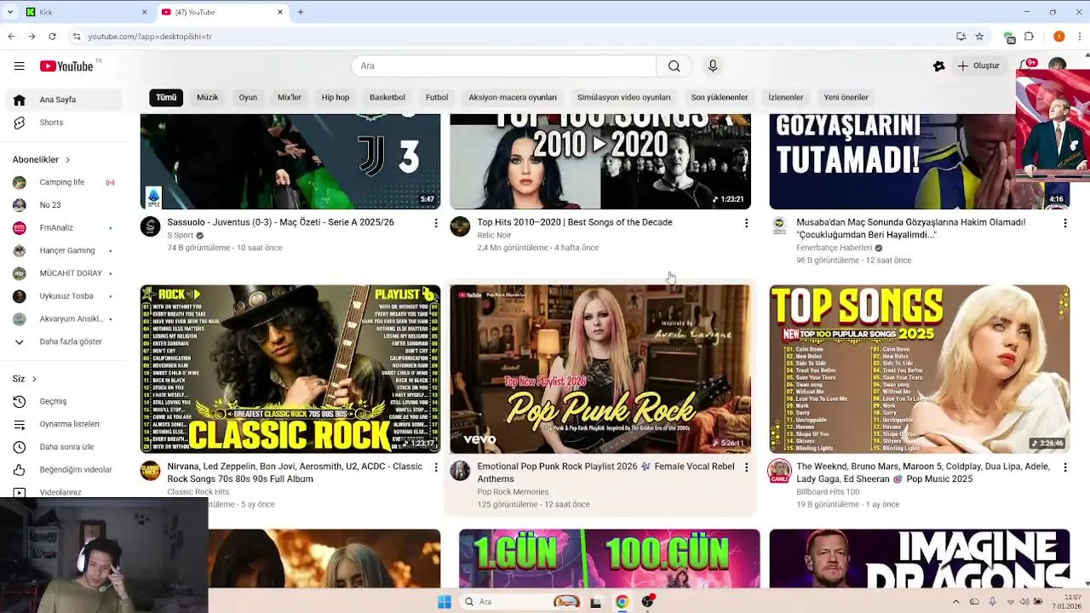1090x613 pixels.
Task: Open Camping life subscription channel
Action: (61, 182)
